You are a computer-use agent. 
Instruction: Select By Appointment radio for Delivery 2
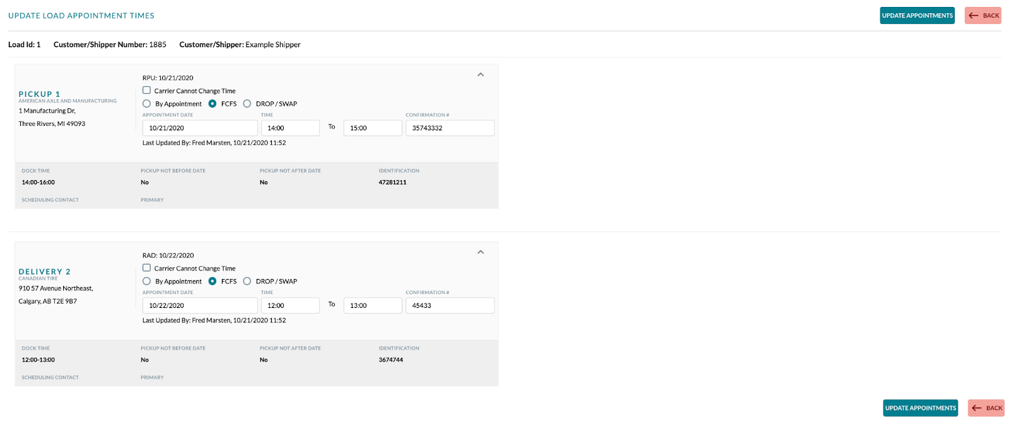(147, 282)
